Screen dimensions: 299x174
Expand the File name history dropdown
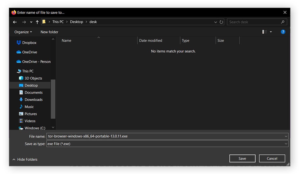pyautogui.click(x=286, y=136)
